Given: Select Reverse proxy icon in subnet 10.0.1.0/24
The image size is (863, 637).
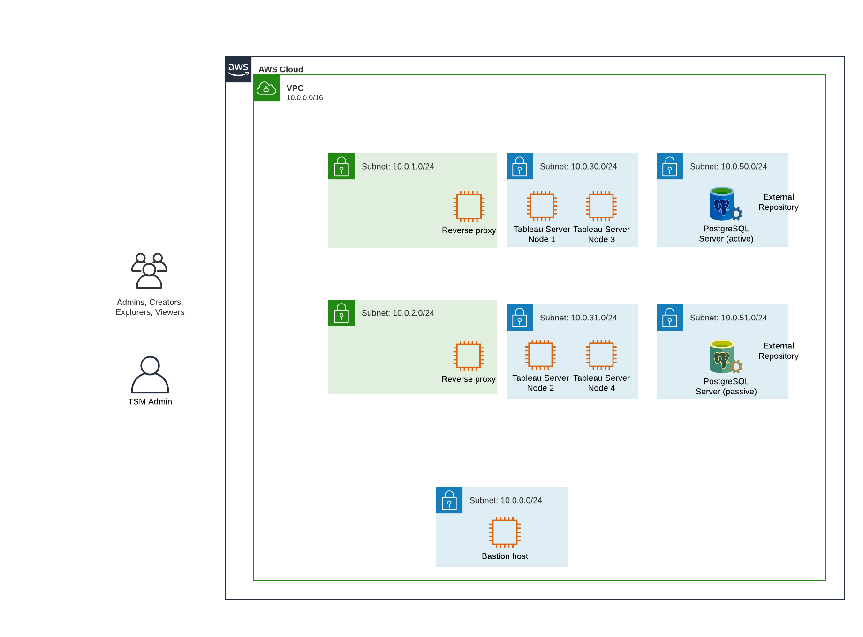Looking at the screenshot, I should pos(469,206).
